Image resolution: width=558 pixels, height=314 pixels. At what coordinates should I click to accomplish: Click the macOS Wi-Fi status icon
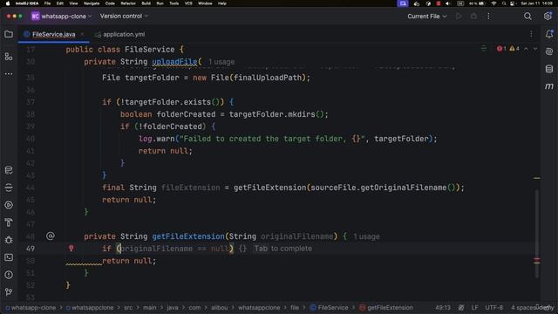pos(493,3)
